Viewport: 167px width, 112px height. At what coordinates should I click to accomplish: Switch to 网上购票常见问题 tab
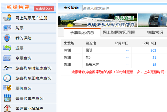tap(119, 32)
